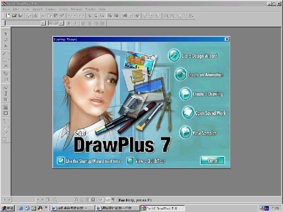
Task: Open the Format menu
Action: point(51,9)
